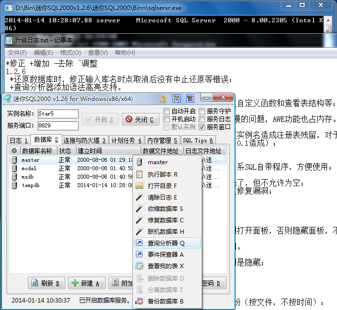Click the wand icon beside 清除日志 E

click(x=139, y=197)
